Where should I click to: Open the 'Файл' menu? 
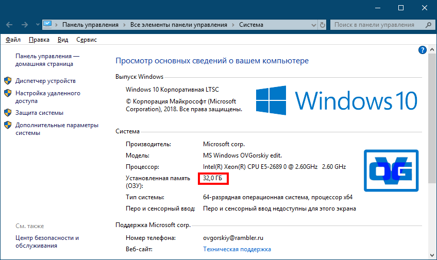13,40
